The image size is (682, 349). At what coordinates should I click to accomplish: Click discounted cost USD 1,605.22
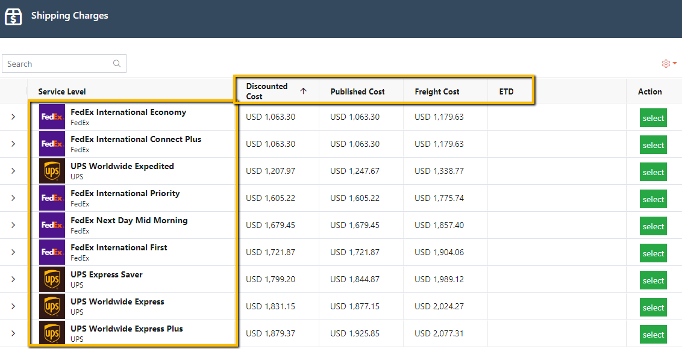[x=271, y=198]
